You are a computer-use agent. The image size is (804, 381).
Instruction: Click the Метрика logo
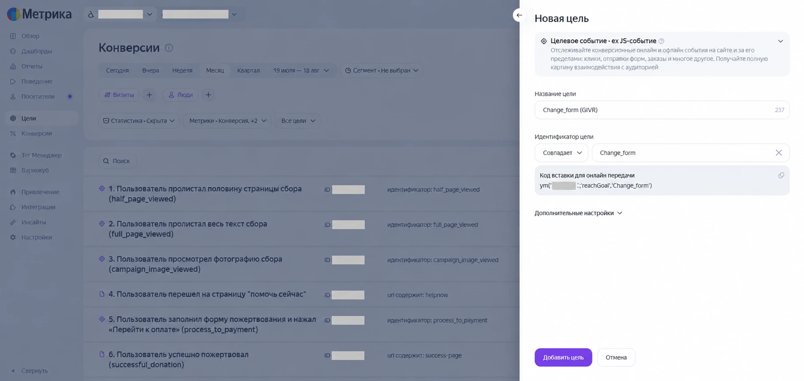tap(39, 14)
